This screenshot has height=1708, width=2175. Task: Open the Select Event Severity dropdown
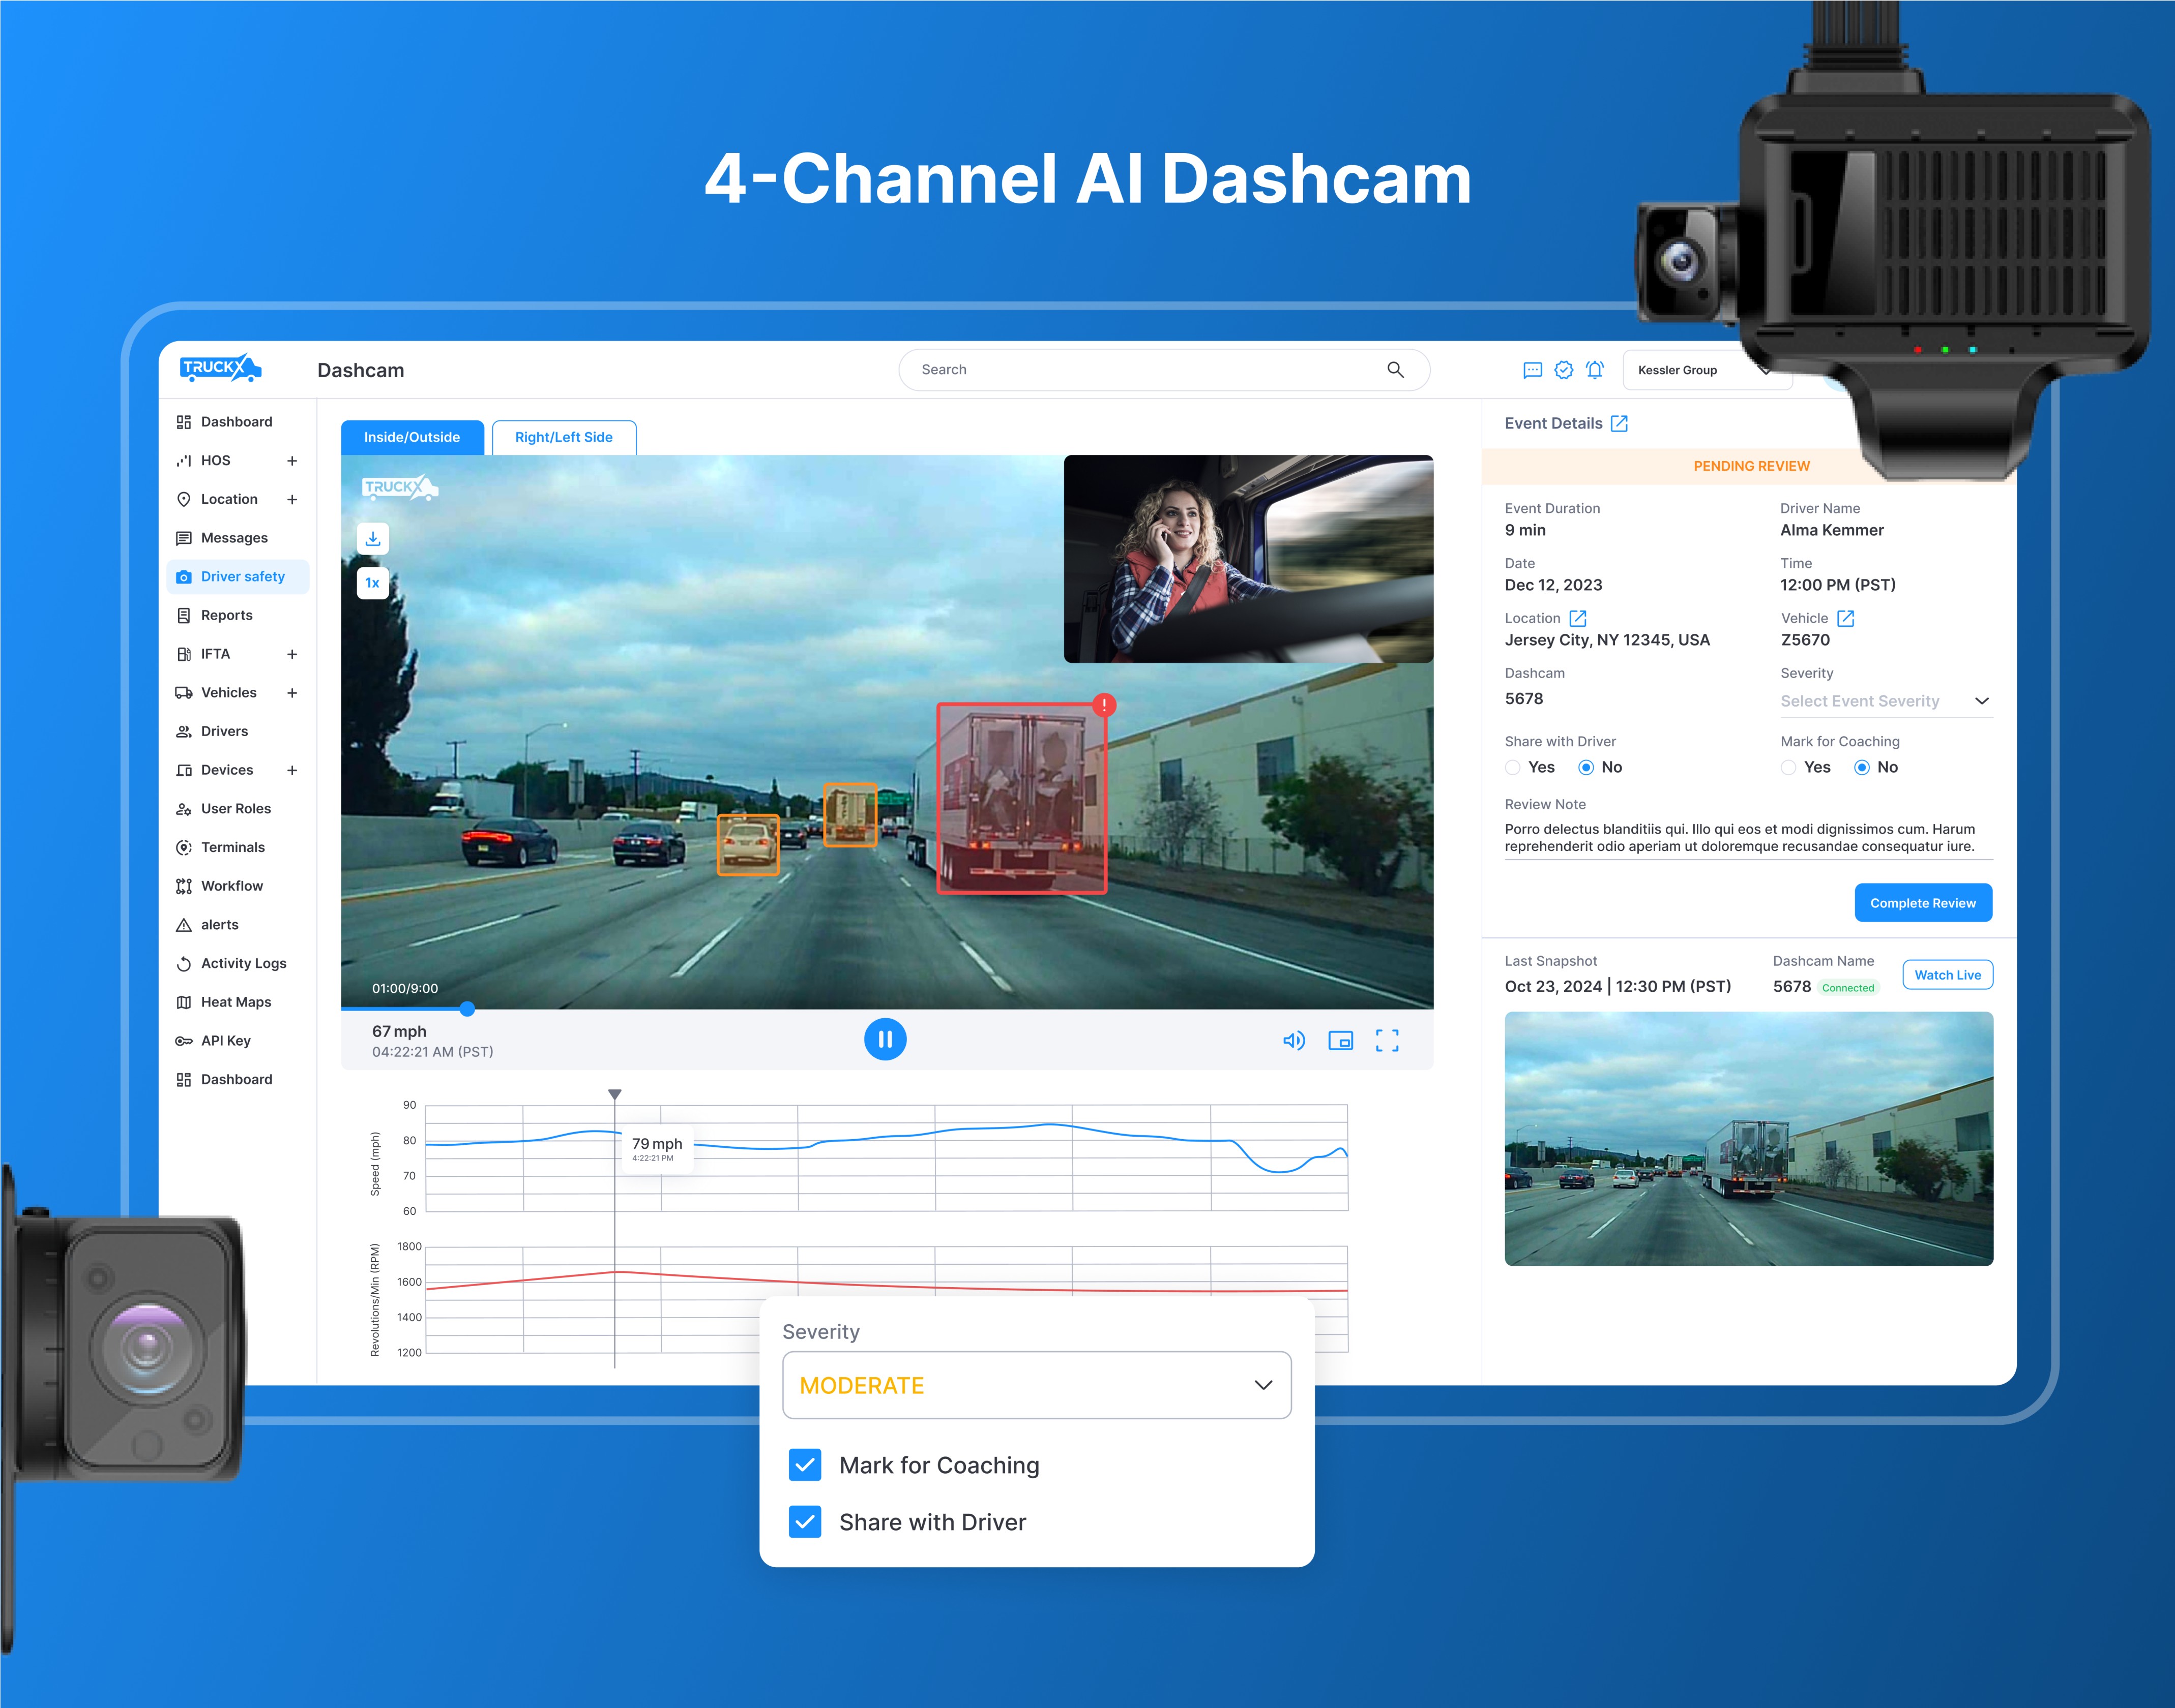(x=1885, y=700)
